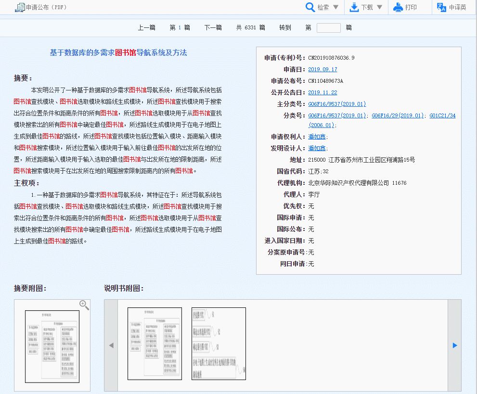Click the 下载 label text
This screenshot has height=394, width=477.
click(x=367, y=7)
